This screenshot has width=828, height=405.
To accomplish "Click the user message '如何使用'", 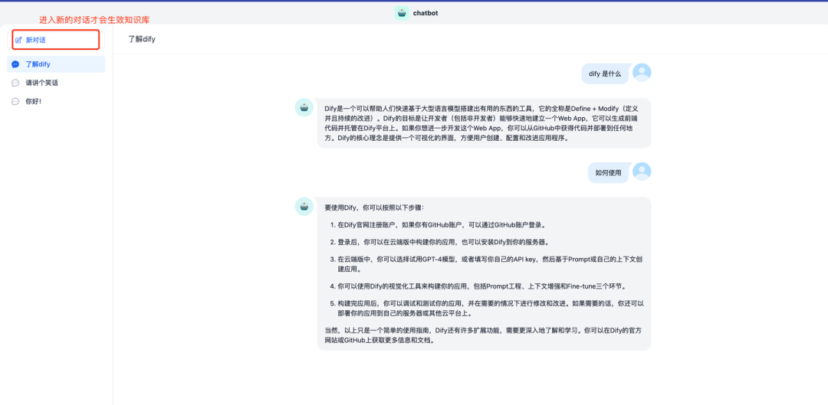I will tap(608, 172).
